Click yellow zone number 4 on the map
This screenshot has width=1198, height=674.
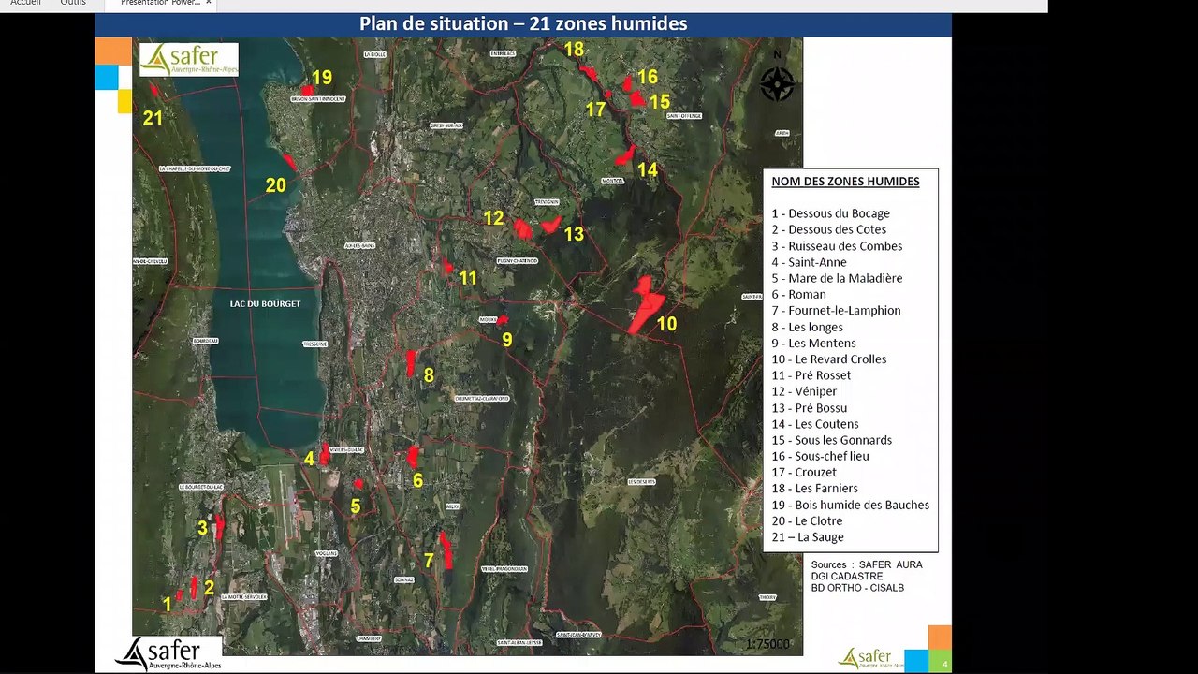click(309, 459)
